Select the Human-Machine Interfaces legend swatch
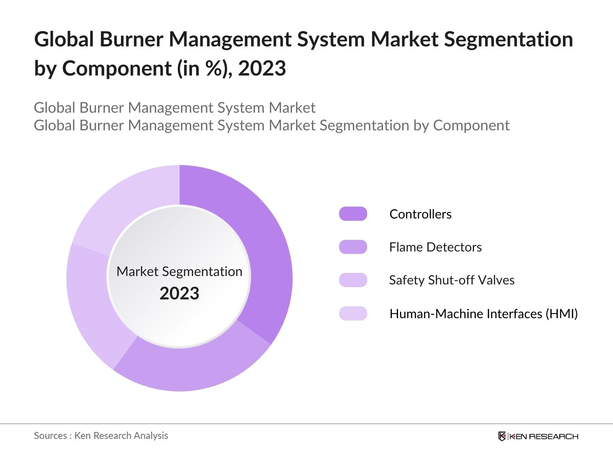The width and height of the screenshot is (613, 460). [x=352, y=313]
